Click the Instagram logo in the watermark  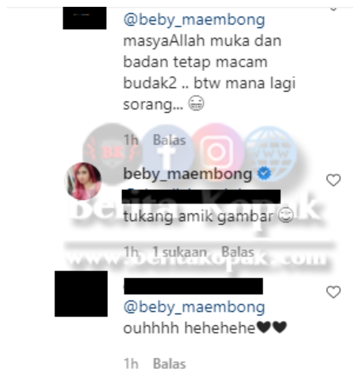(x=216, y=152)
